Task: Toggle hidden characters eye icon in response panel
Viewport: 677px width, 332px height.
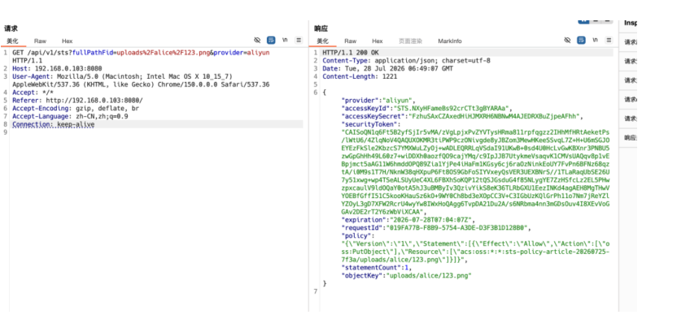Action: (x=567, y=40)
